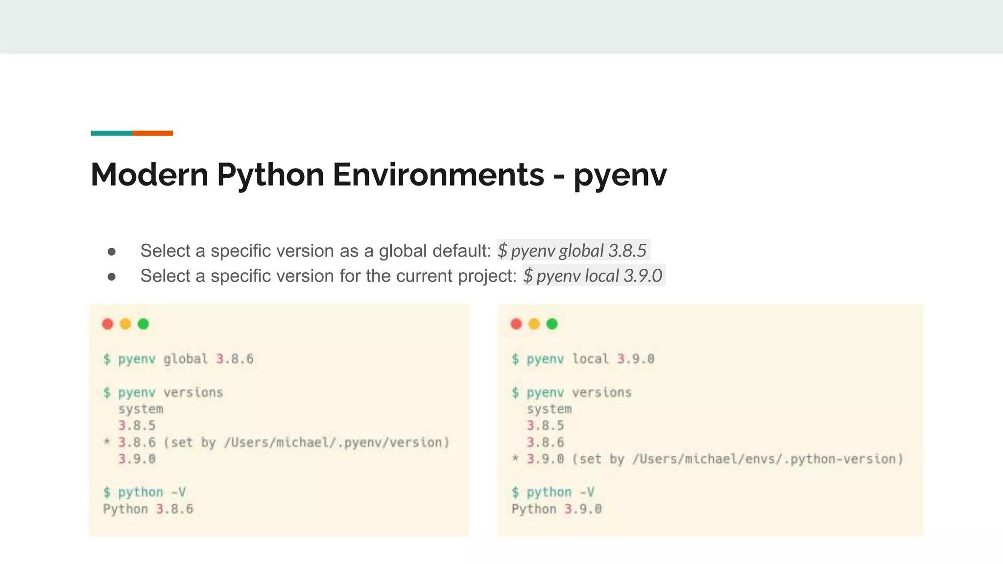The image size is (1003, 564).
Task: Click red close dot in right terminal
Action: [516, 324]
